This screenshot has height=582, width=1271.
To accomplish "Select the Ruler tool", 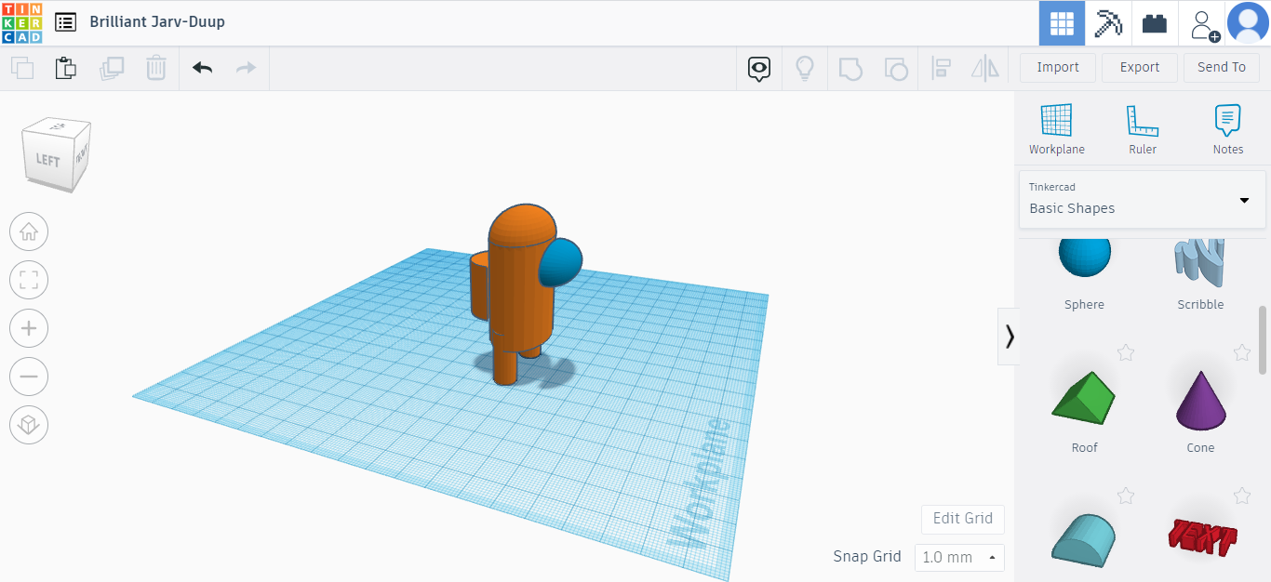I will 1143,129.
